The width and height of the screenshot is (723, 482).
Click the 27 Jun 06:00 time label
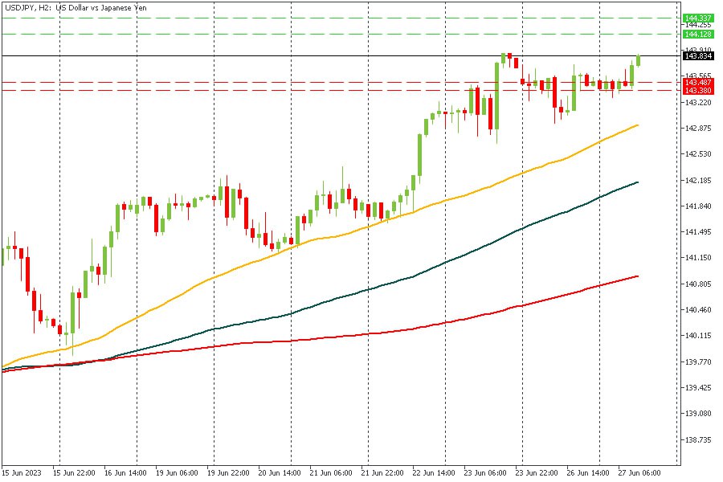(639, 473)
